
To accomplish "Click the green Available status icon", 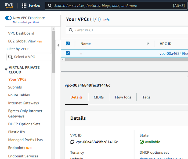I will [142, 142].
